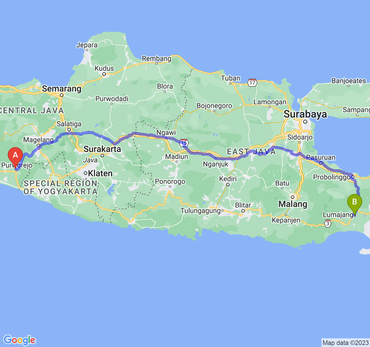Click the Kediri town label
Image resolution: width=370 pixels, height=347 pixels.
tap(228, 179)
